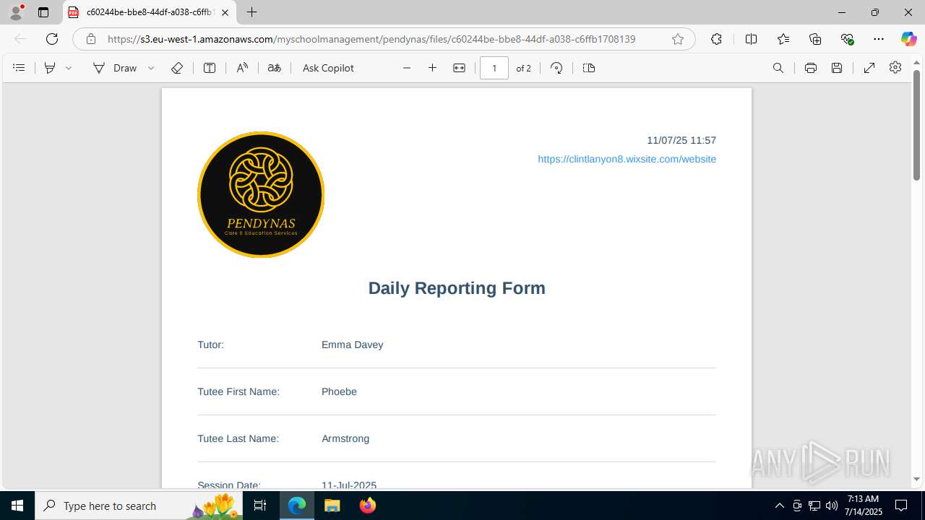
Task: Enter full screen PDF view
Action: click(869, 68)
